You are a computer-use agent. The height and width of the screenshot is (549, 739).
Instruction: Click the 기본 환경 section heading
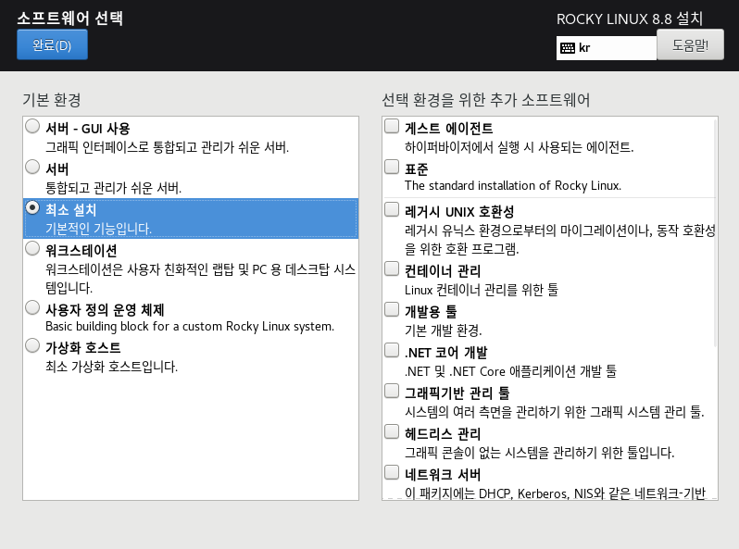click(x=52, y=100)
